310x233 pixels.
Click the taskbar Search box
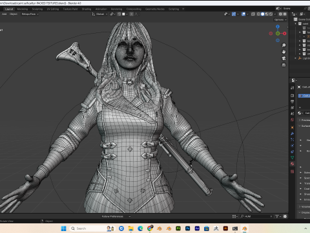(92, 228)
